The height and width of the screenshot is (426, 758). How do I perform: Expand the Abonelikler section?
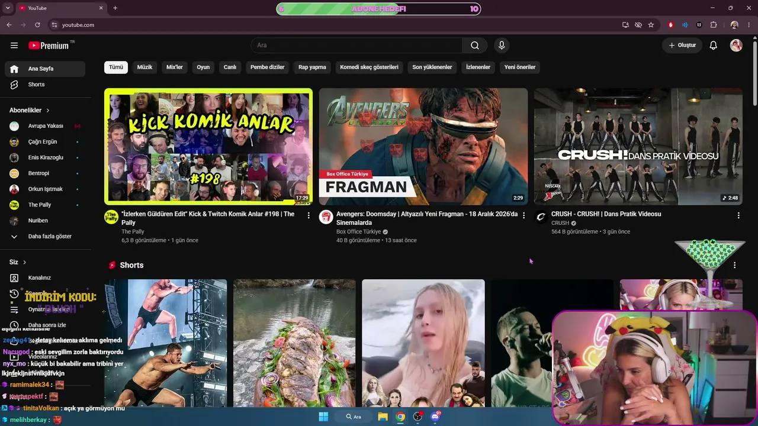point(30,110)
